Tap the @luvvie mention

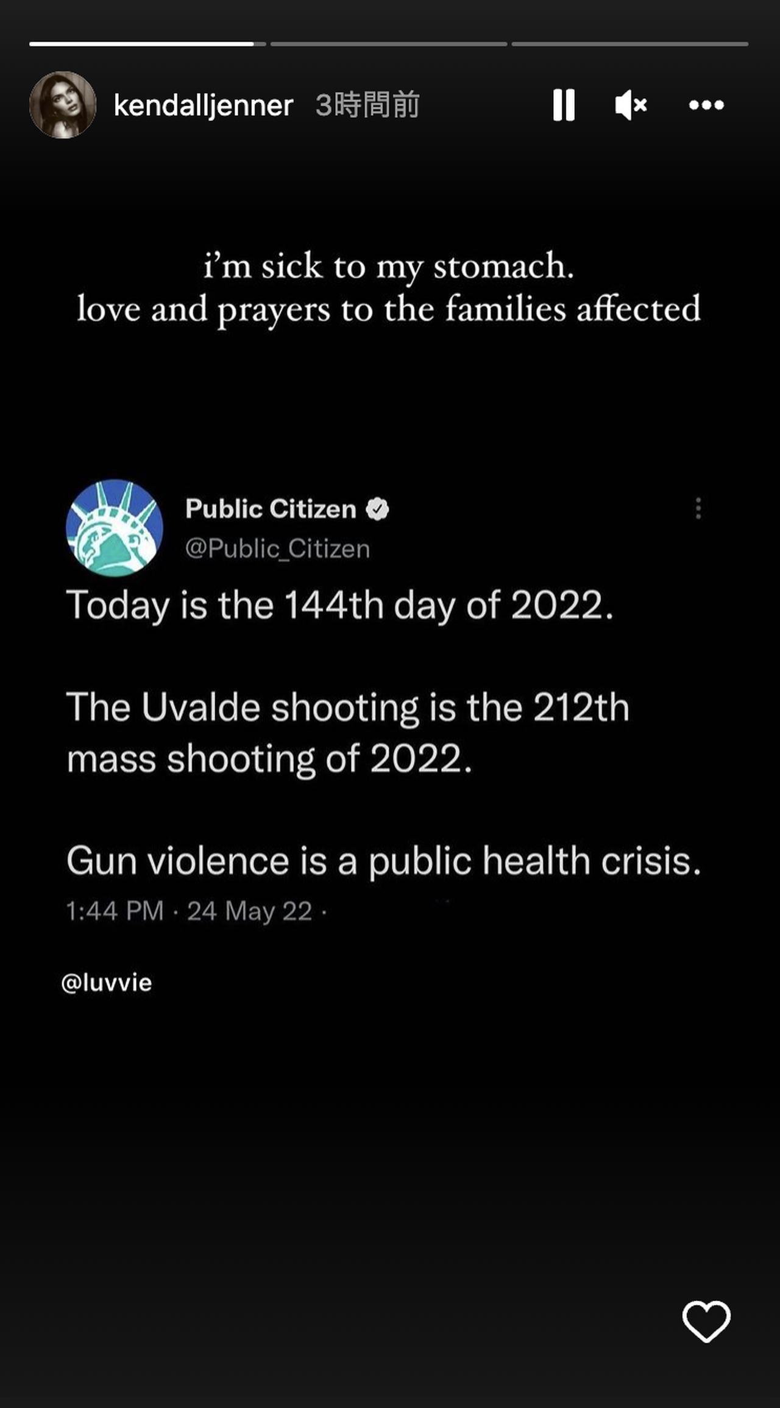107,983
